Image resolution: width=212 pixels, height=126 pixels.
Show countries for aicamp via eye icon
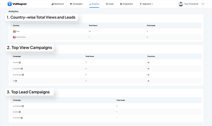coord(149,63)
